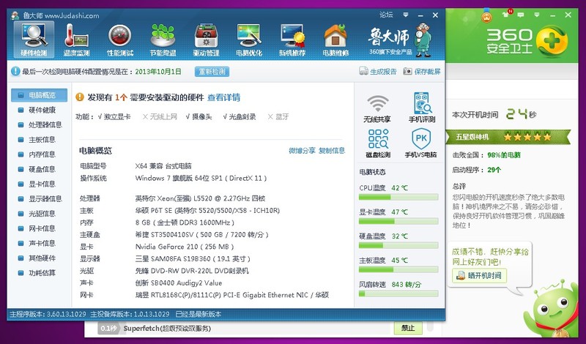This screenshot has height=344, width=586.
Task: Open 驱动管理 driver management toolbox
Action: pyautogui.click(x=206, y=40)
